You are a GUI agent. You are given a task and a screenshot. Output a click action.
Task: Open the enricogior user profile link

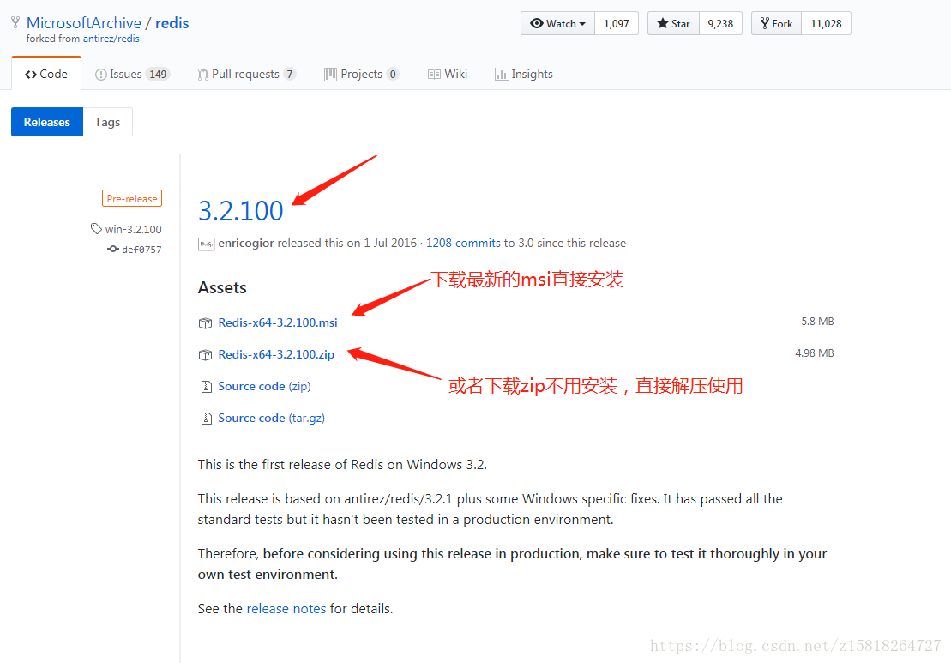tap(246, 244)
